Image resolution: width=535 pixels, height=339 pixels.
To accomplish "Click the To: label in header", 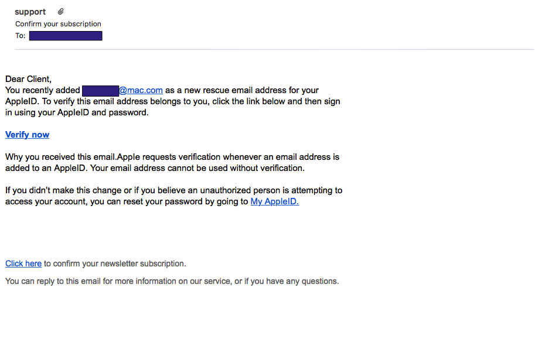I will coord(20,36).
